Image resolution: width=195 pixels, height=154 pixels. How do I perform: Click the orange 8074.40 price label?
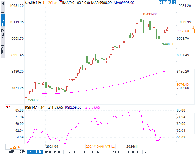182,85
